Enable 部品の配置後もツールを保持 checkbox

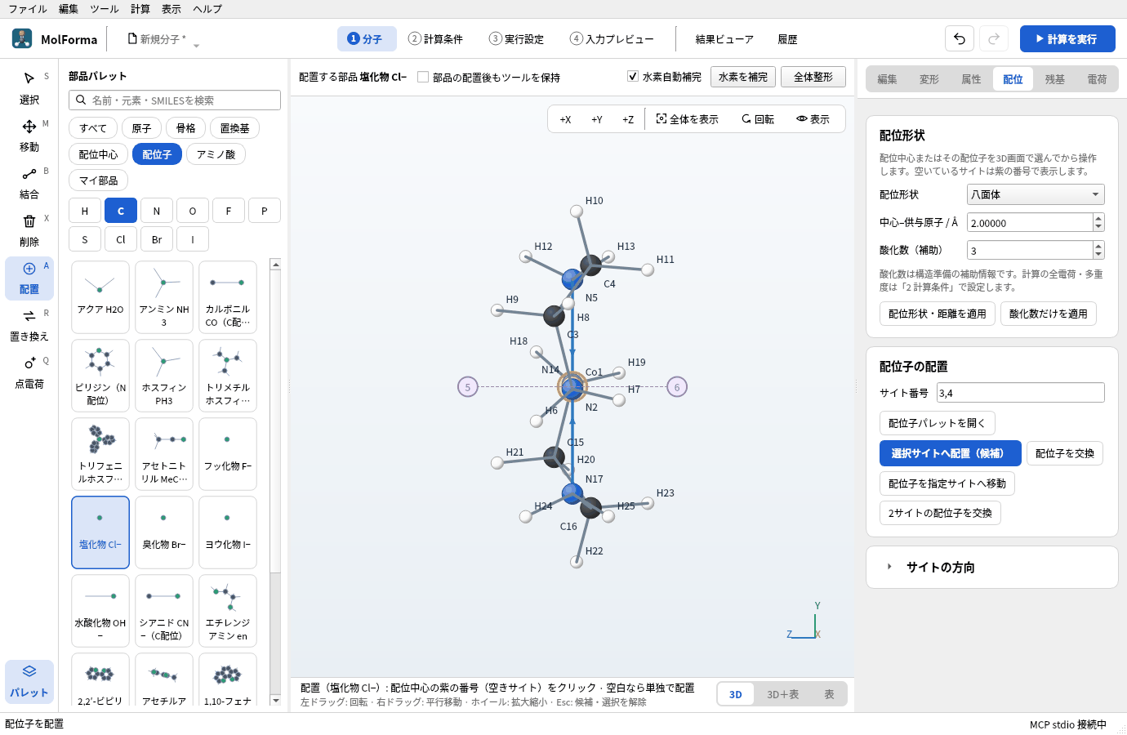(423, 77)
